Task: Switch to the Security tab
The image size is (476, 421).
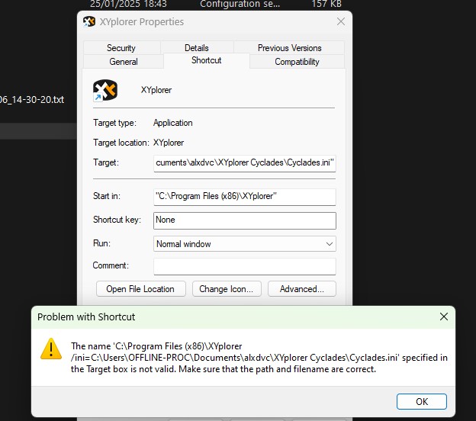Action: [x=121, y=47]
